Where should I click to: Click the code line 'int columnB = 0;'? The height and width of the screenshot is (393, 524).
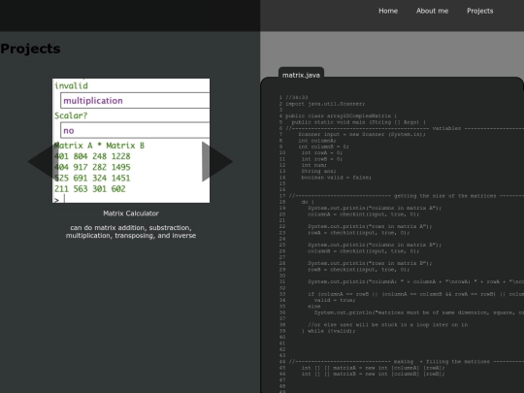pyautogui.click(x=323, y=147)
